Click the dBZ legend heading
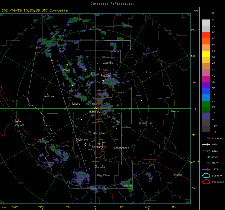The width and height of the screenshot is (225, 210). (x=212, y=13)
